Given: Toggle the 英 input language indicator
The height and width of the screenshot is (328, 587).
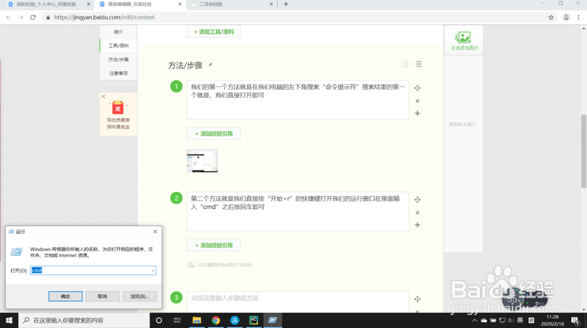Looking at the screenshot, I should coord(520,320).
